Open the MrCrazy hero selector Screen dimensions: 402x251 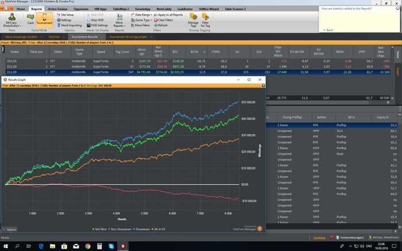[11, 20]
